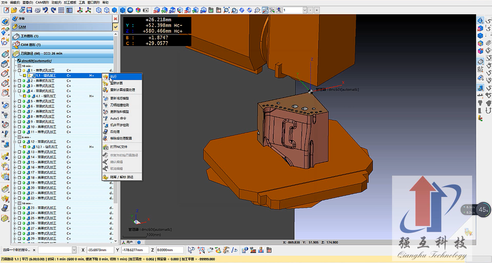Image resolution: width=492 pixels, height=263 pixels.
Task: Select 执行 in the context menu
Action: click(x=122, y=76)
